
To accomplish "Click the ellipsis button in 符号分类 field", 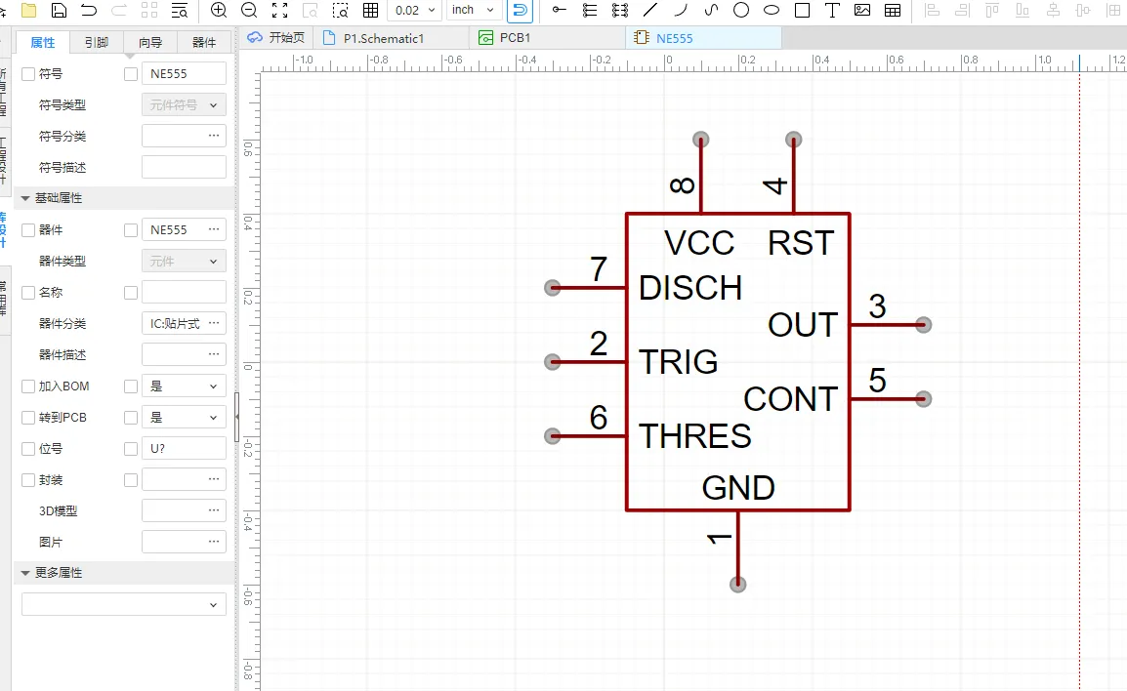I will click(x=214, y=136).
